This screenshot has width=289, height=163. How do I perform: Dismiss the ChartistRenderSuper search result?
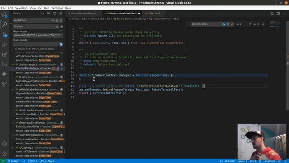[61, 68]
